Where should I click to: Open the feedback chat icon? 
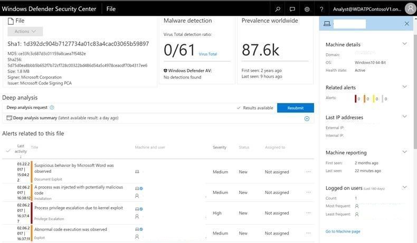(x=292, y=9)
